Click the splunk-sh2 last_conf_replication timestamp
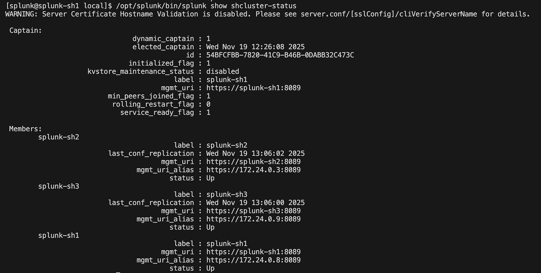 point(255,153)
